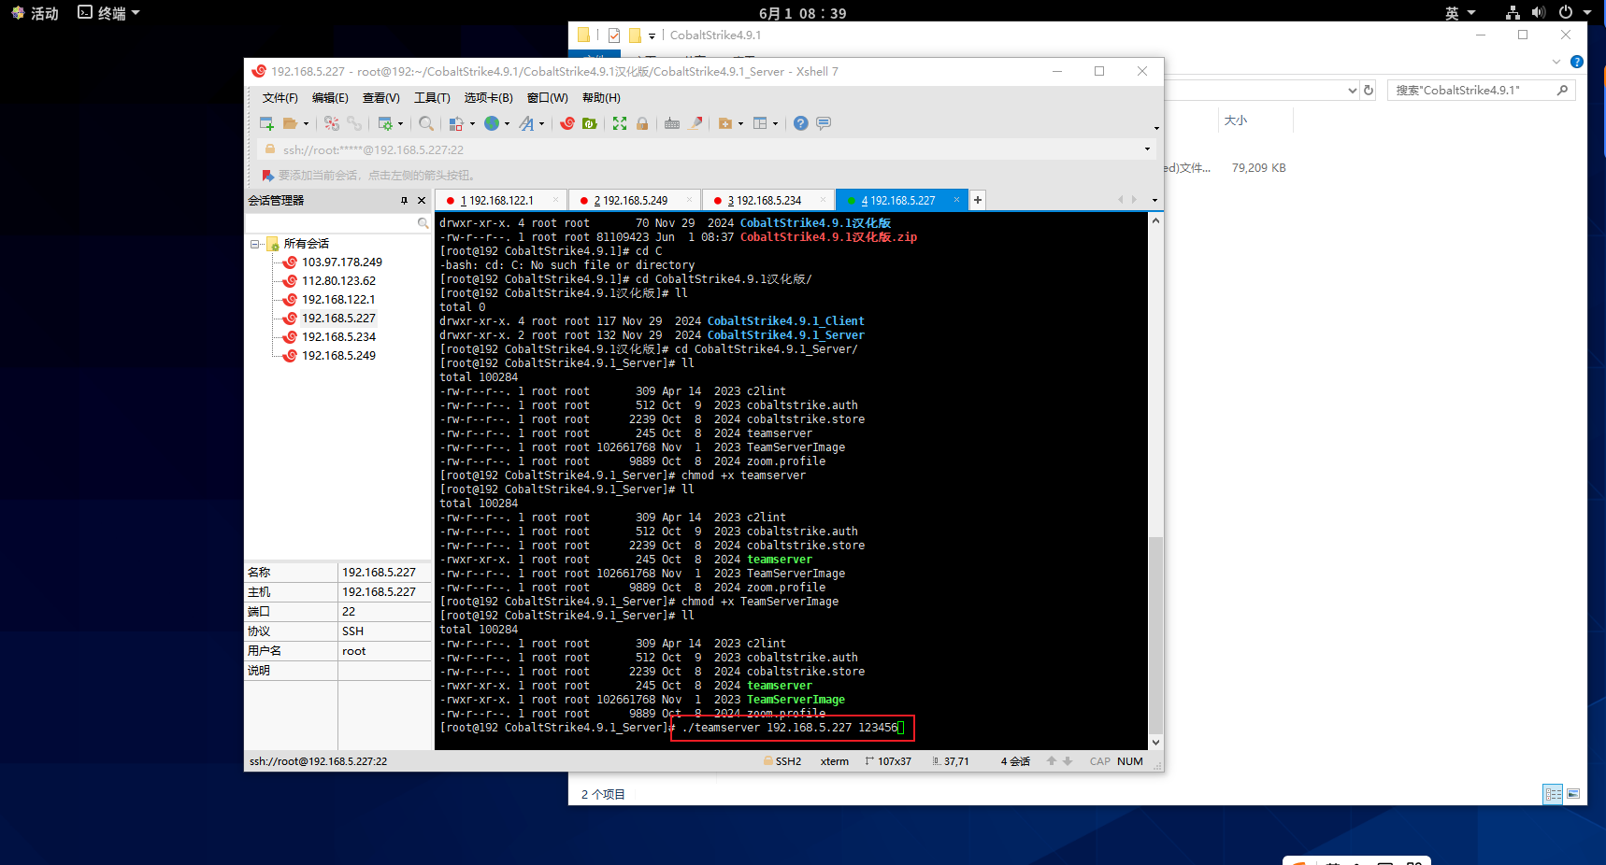Close the 192.168.5.227 session tab

click(x=956, y=200)
